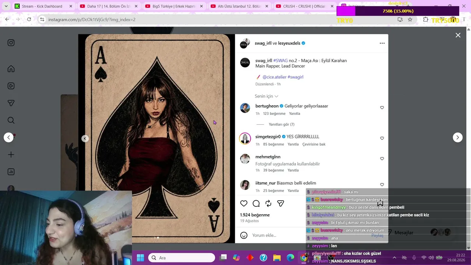
Task: Open Instagram search magnifier in sidebar
Action: click(11, 120)
